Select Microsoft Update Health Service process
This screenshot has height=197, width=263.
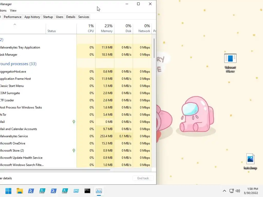(76, 158)
